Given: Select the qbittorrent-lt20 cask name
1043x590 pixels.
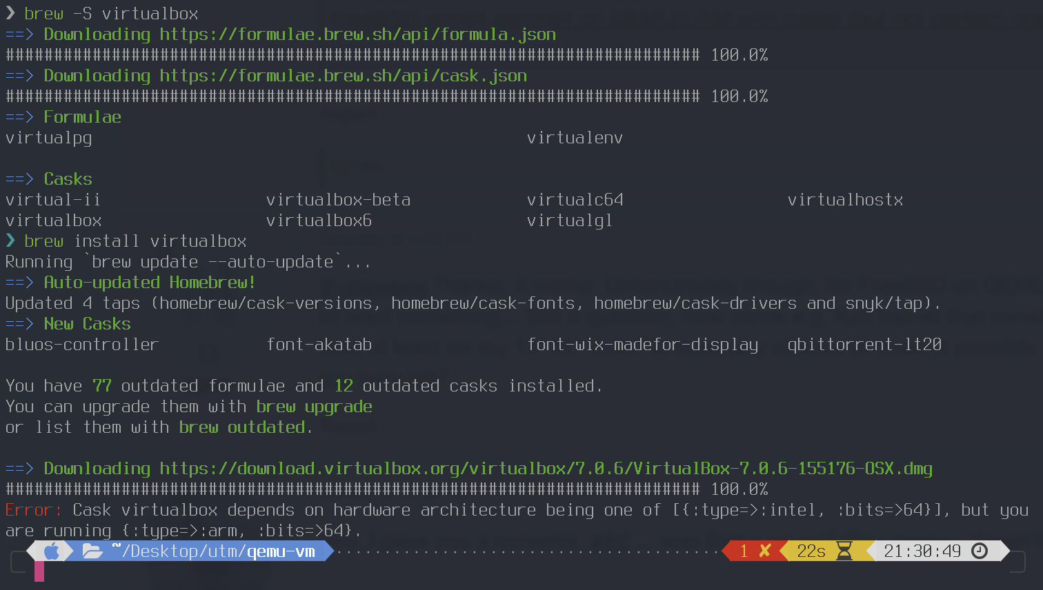Looking at the screenshot, I should point(864,345).
